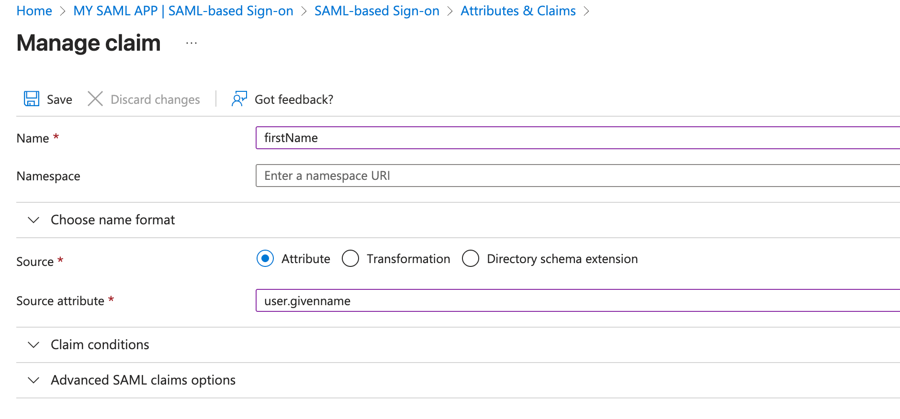Click the Save button label

[x=59, y=99]
